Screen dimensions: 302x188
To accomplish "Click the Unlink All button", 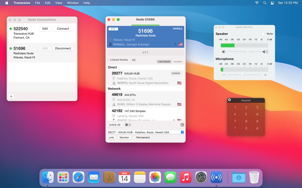I will click(x=114, y=125).
